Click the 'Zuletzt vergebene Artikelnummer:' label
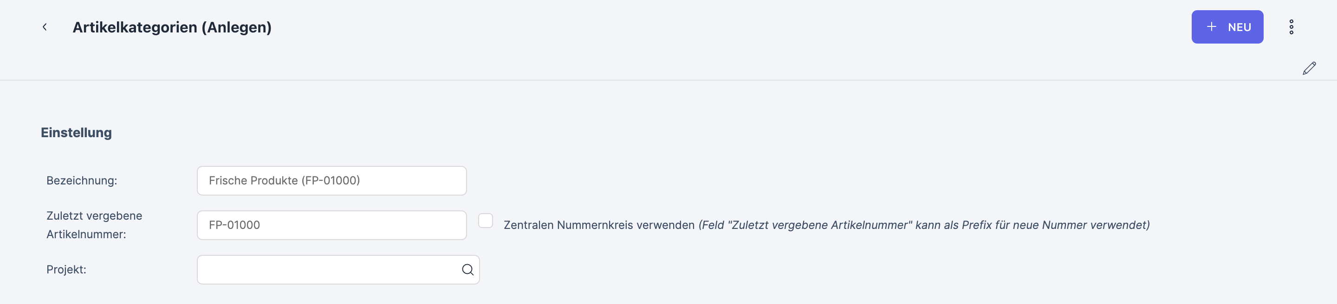This screenshot has height=304, width=1337. click(x=94, y=225)
